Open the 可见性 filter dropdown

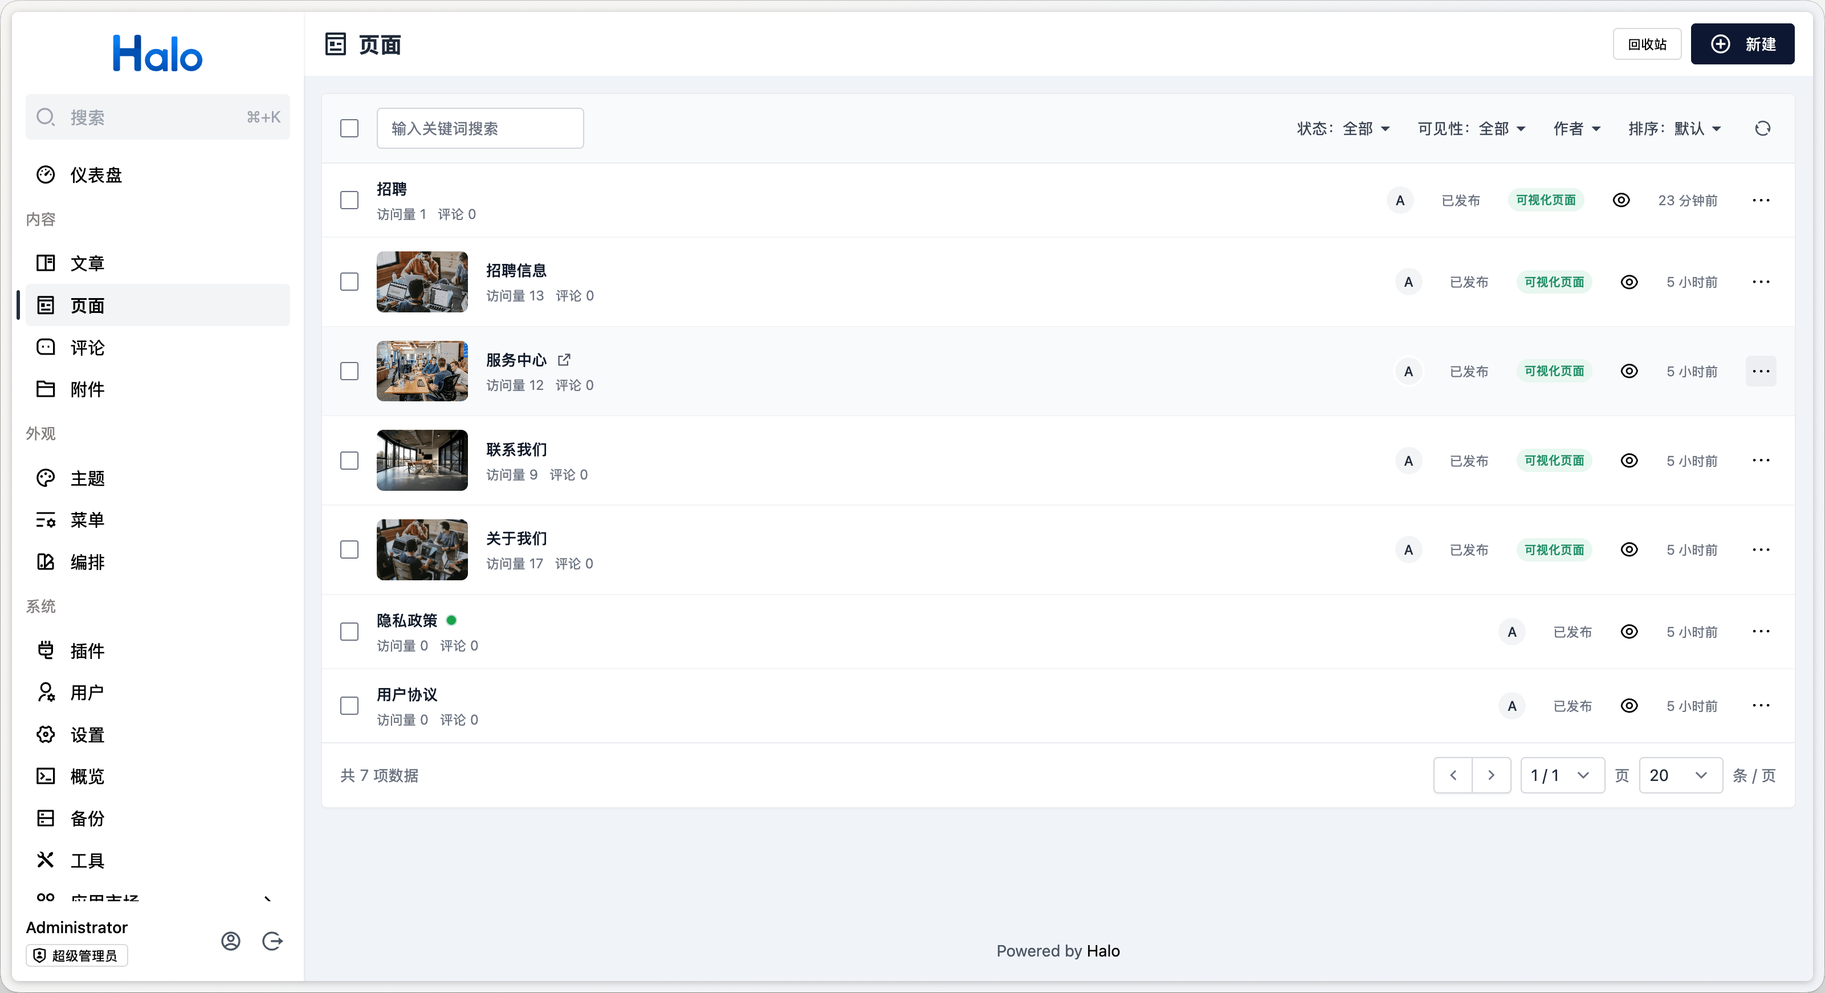(1472, 128)
